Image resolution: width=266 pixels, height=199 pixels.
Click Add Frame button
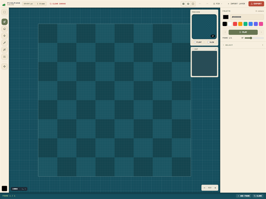[244, 196]
